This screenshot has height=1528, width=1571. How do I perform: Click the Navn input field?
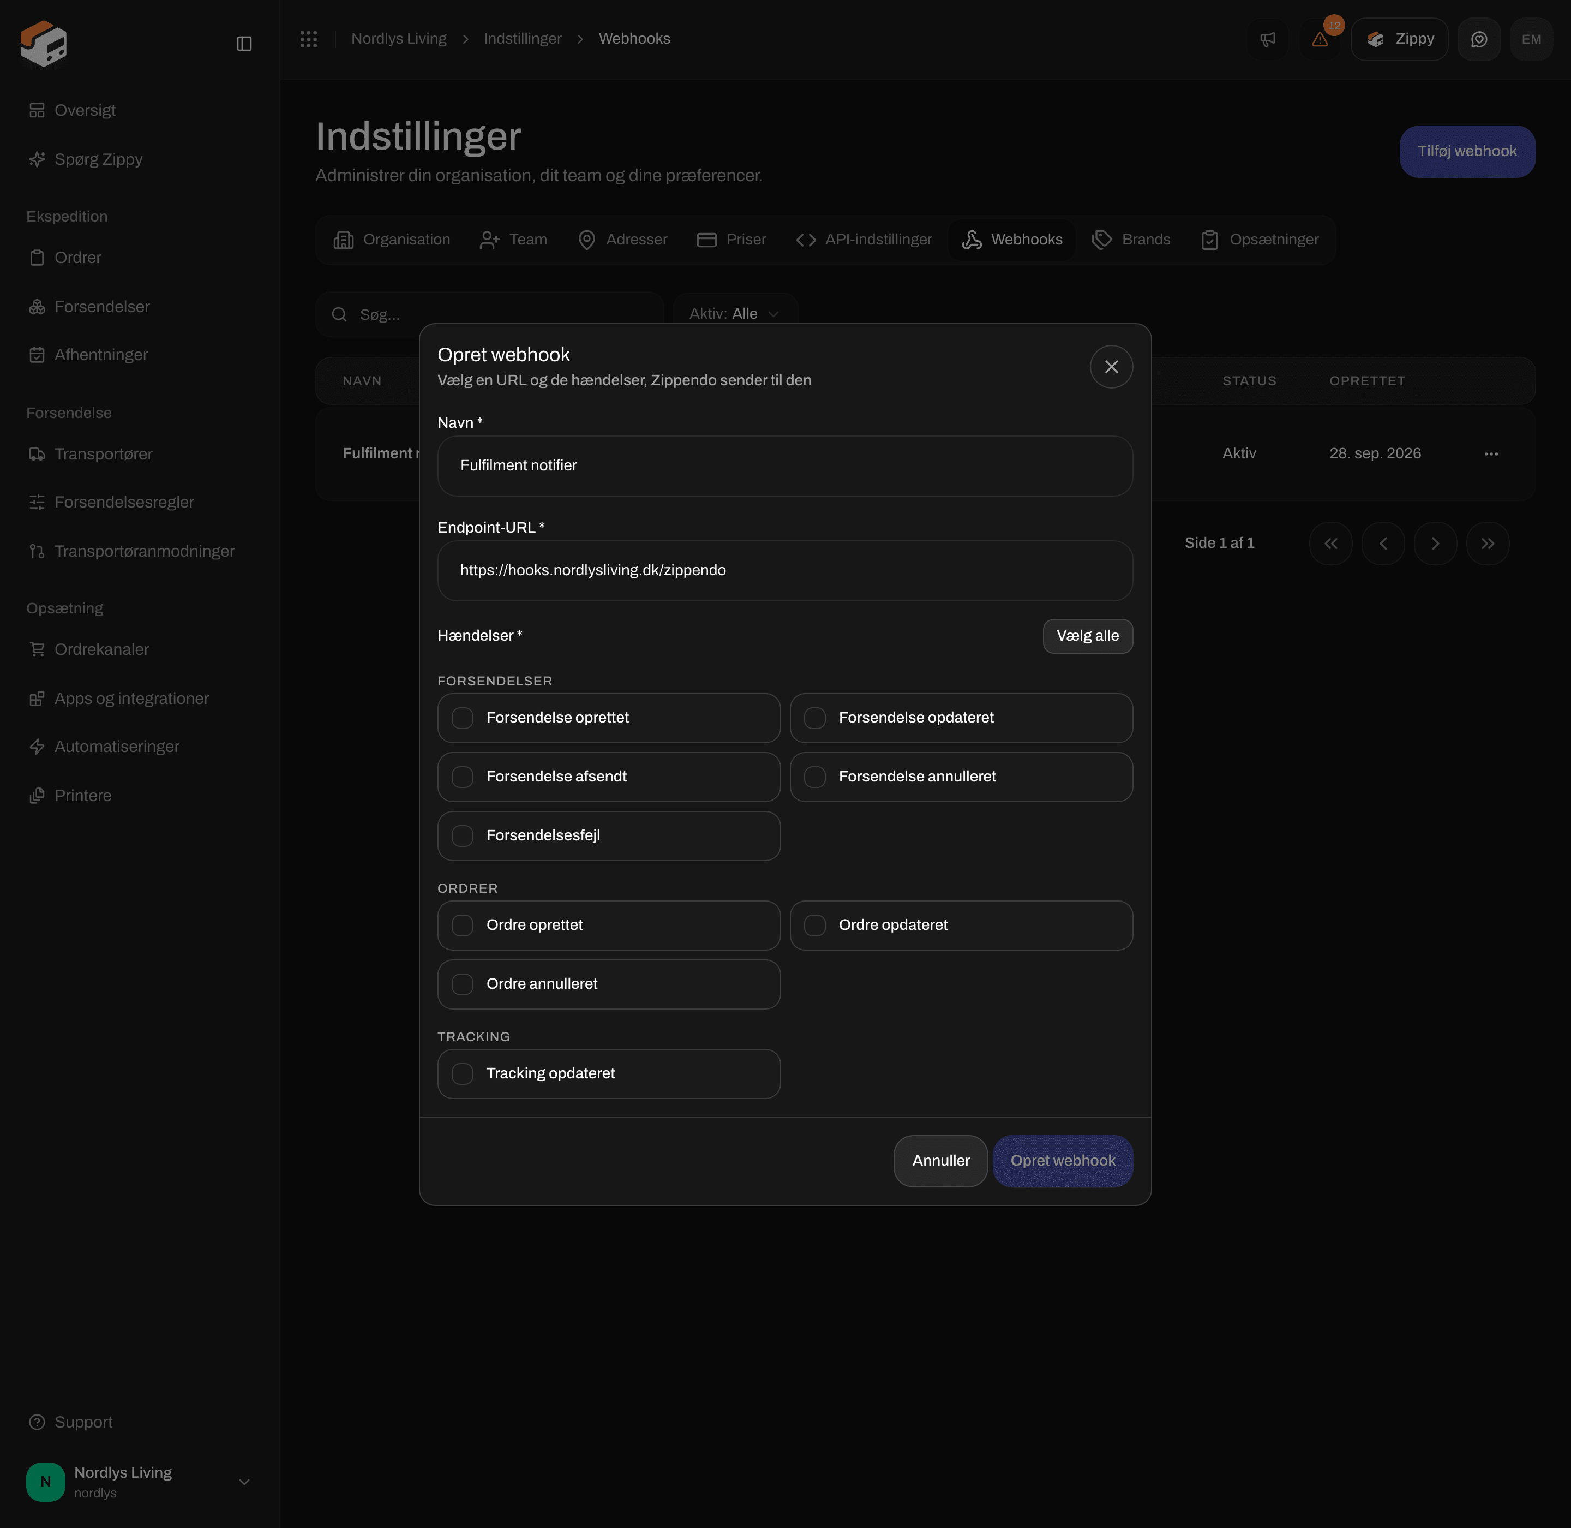coord(785,465)
